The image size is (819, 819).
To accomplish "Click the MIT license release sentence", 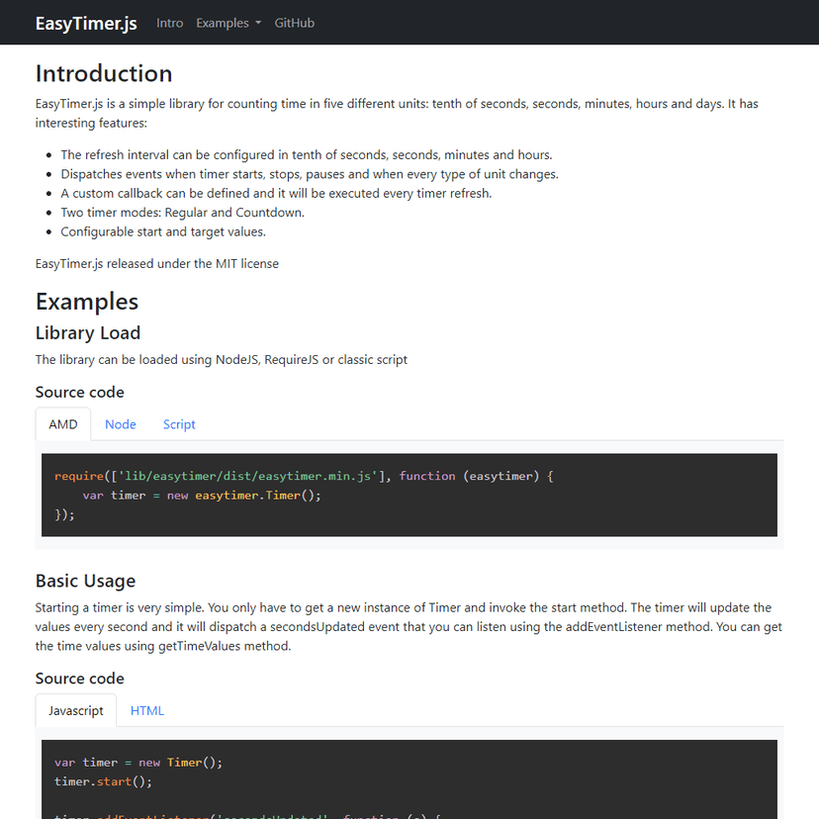I will tap(157, 263).
